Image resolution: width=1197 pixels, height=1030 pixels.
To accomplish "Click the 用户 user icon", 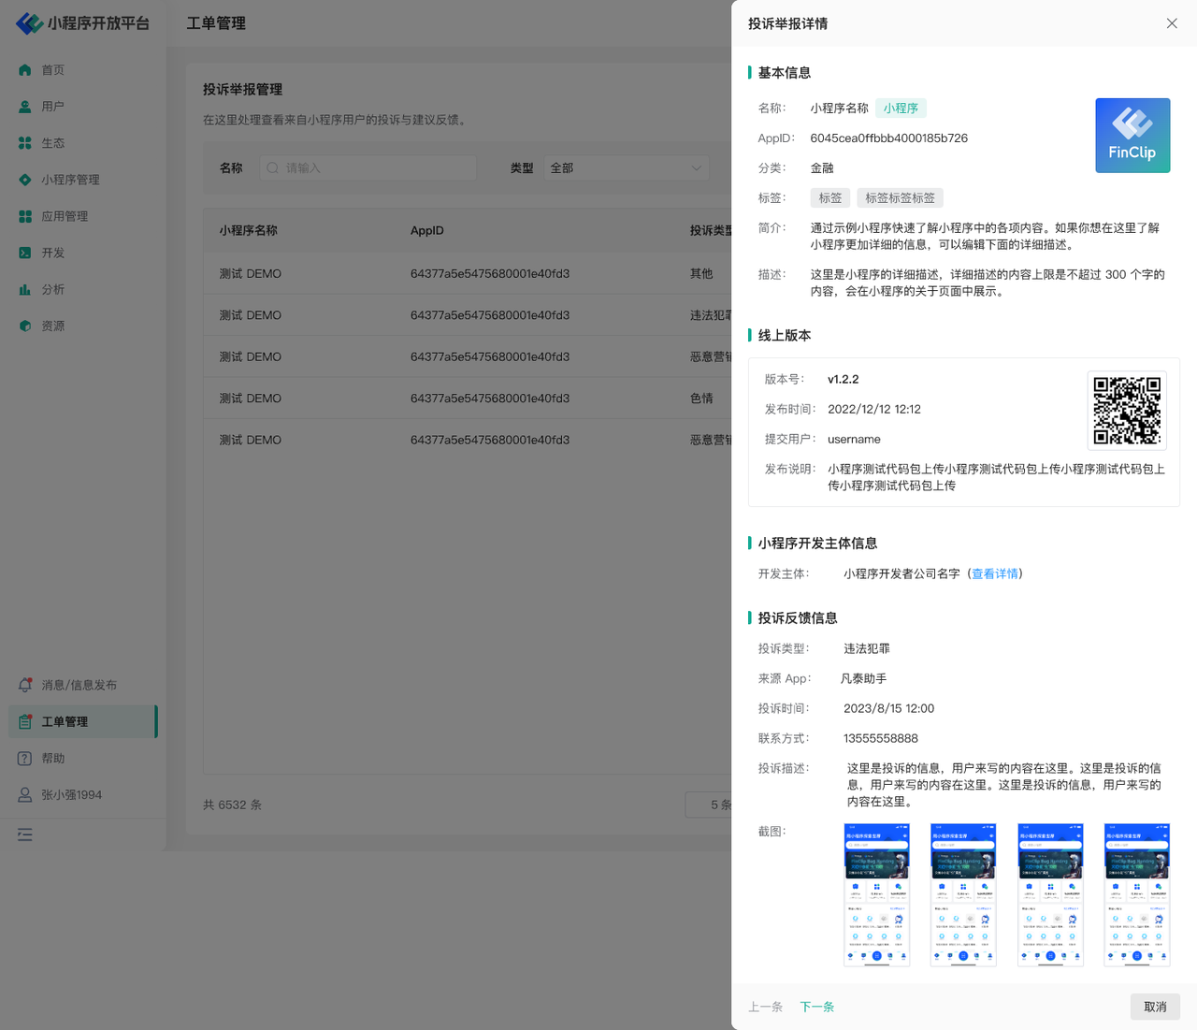I will point(25,107).
